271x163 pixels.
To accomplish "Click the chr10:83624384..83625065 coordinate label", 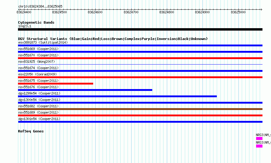I will point(40,7).
